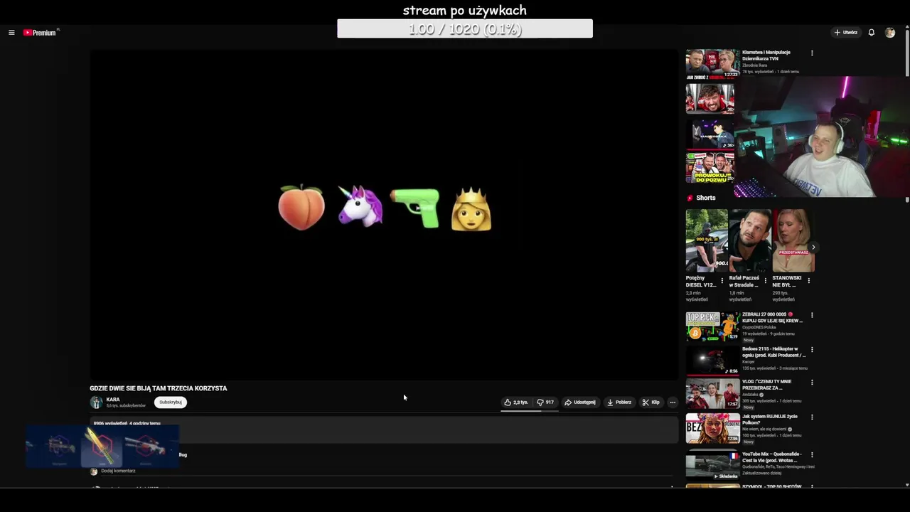The width and height of the screenshot is (910, 512).
Task: Open the PROWOKUJĄ DO POZWU thumbnail
Action: click(x=710, y=169)
